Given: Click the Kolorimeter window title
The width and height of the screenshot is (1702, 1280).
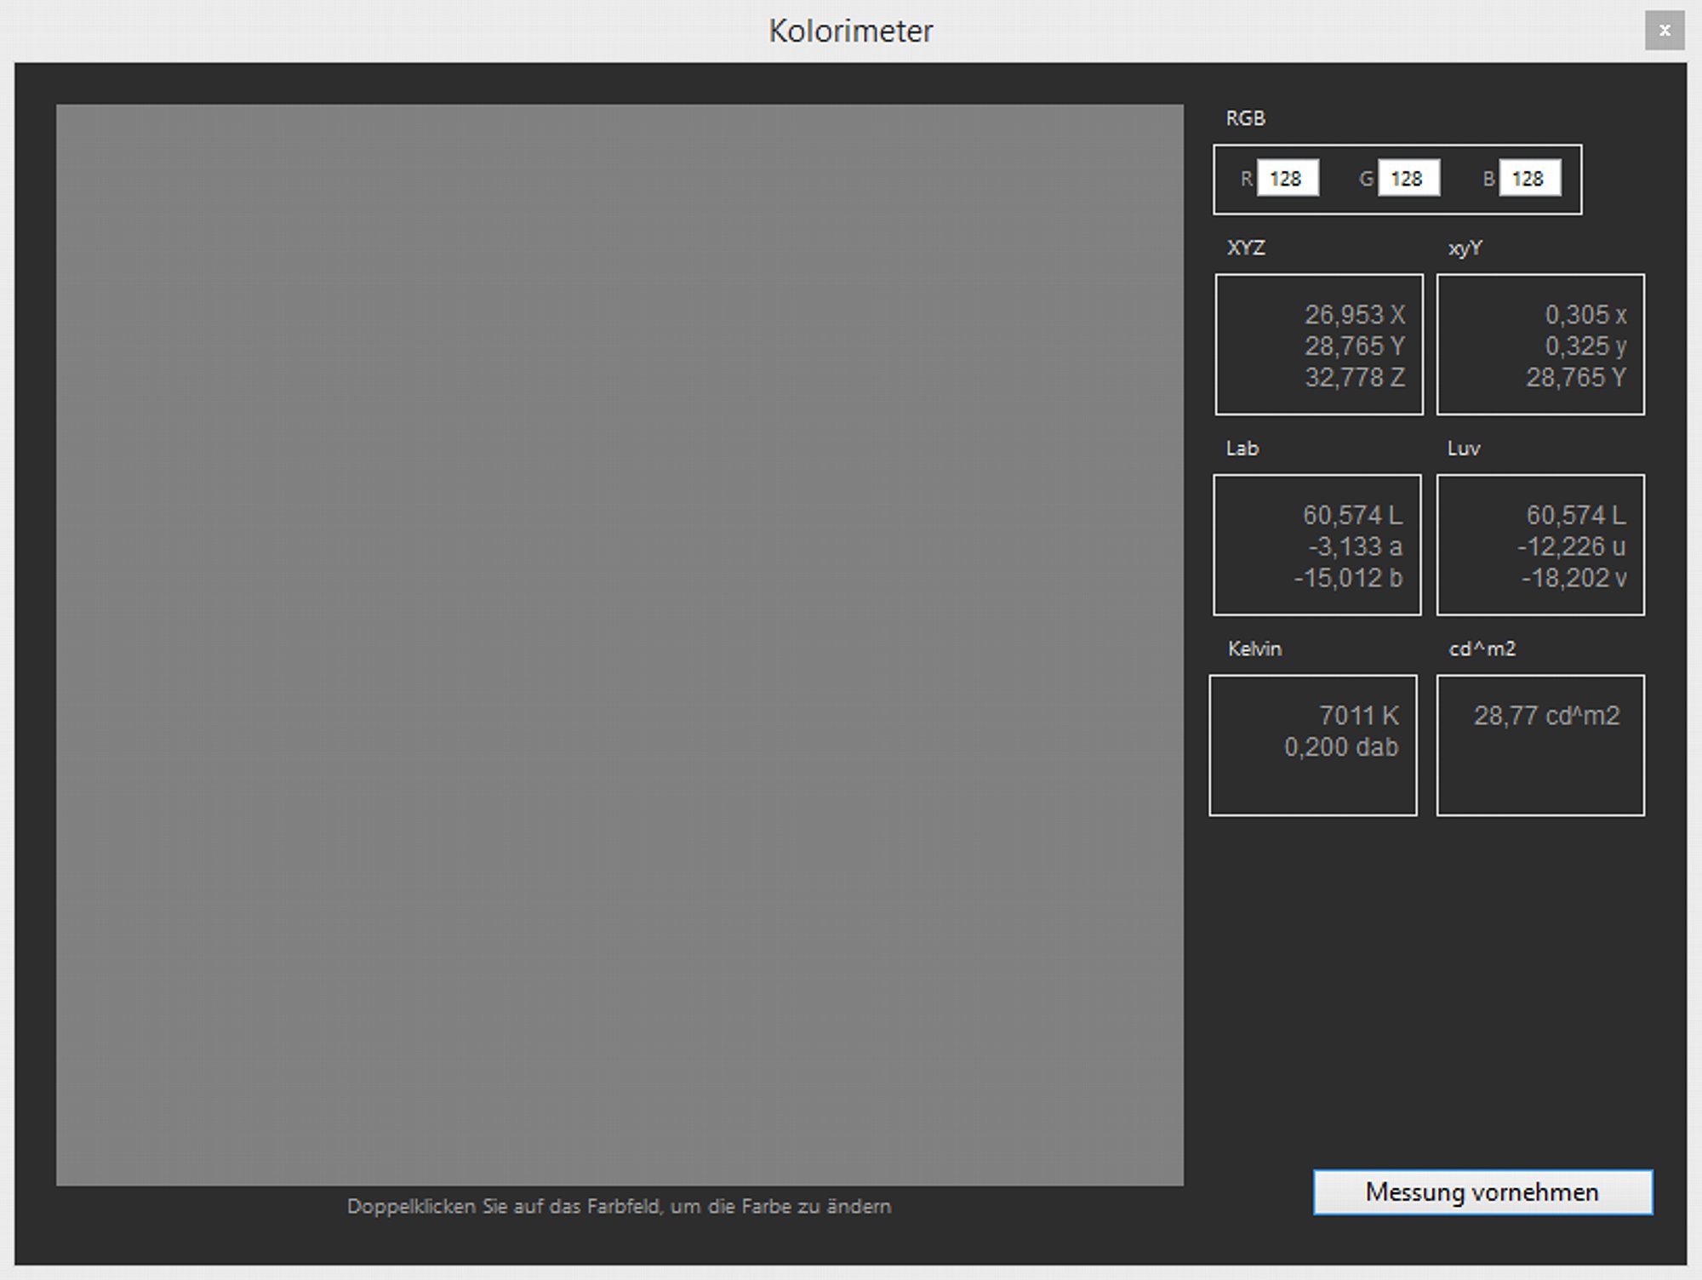Looking at the screenshot, I should coord(851,31).
